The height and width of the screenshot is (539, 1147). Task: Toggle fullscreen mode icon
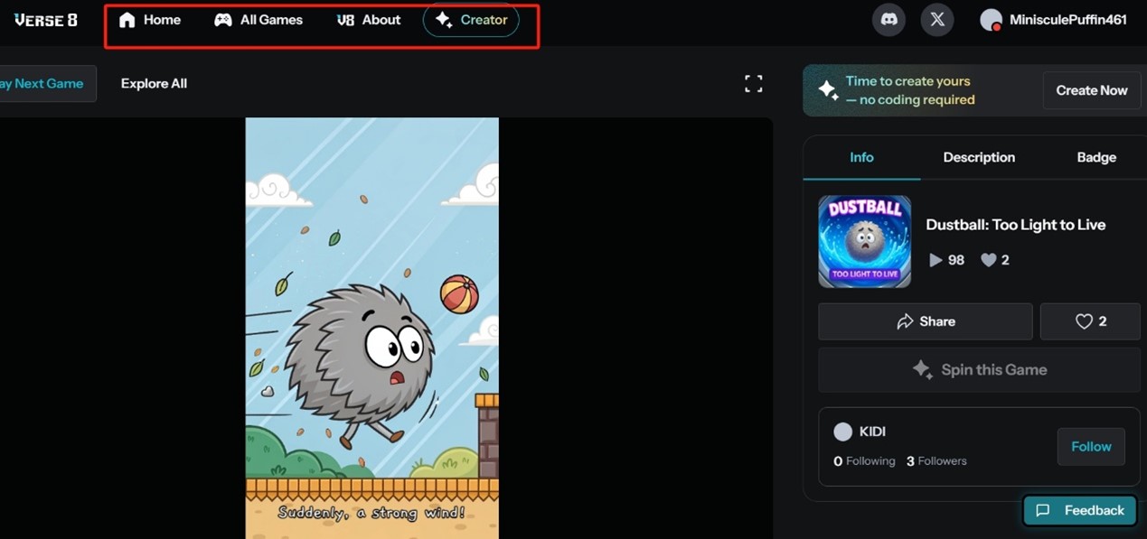pyautogui.click(x=754, y=84)
